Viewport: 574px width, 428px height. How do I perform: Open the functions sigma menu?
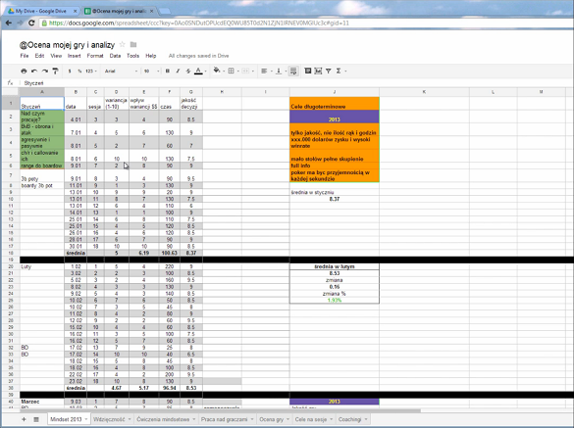340,71
